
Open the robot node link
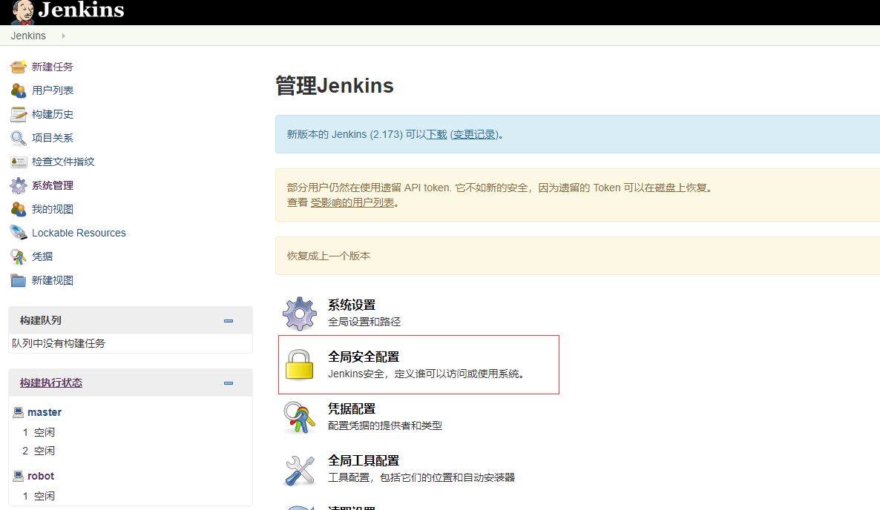[x=41, y=477]
